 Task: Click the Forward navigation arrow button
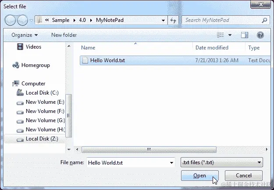pyautogui.click(x=22, y=20)
